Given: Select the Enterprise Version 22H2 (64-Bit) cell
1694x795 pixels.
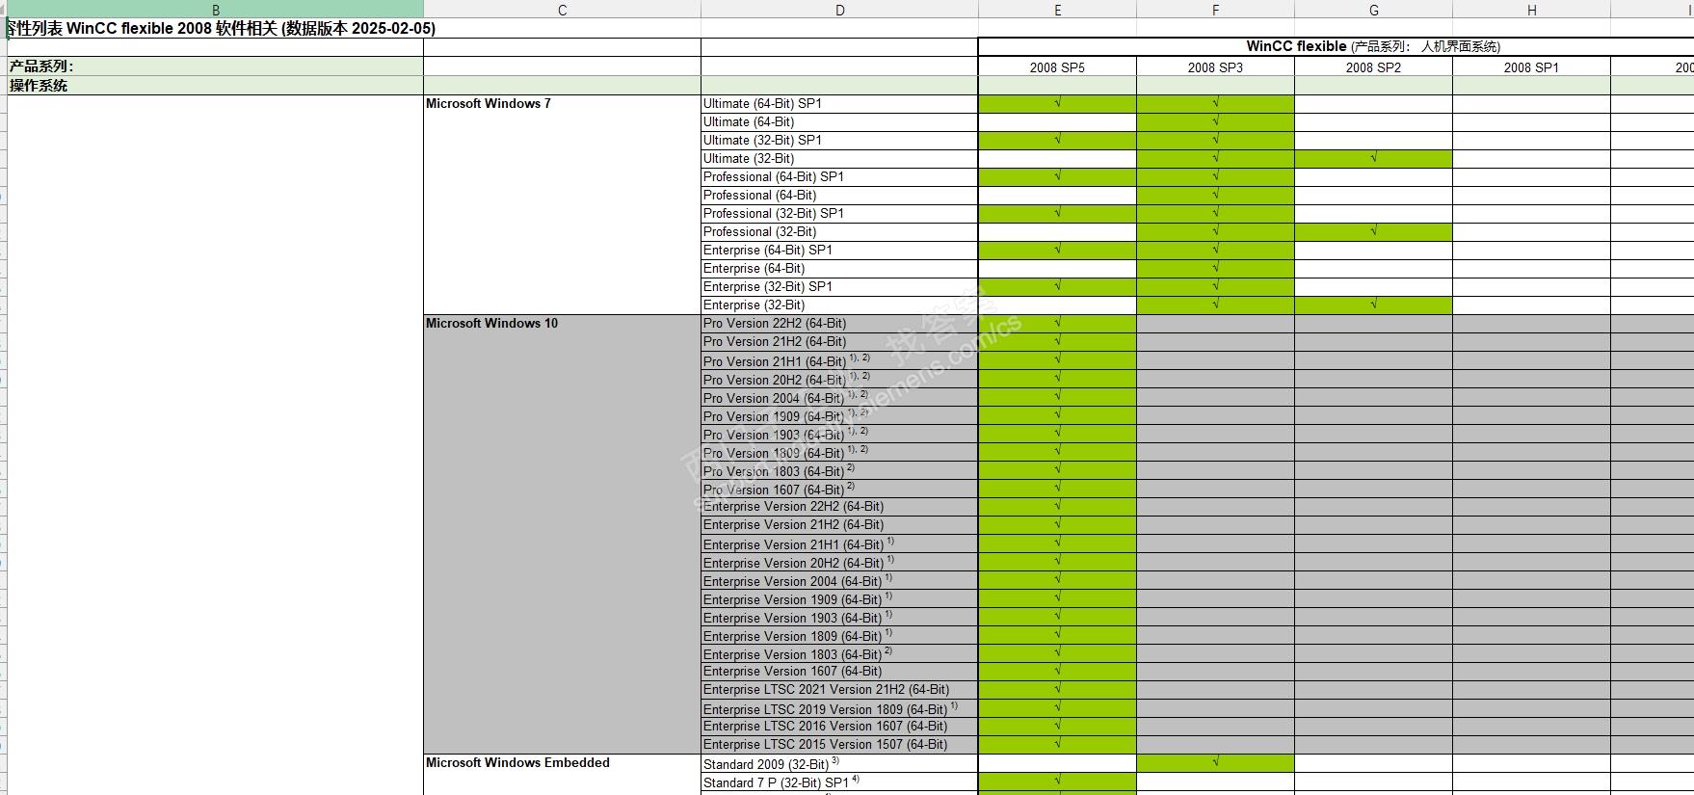Looking at the screenshot, I should [x=839, y=507].
